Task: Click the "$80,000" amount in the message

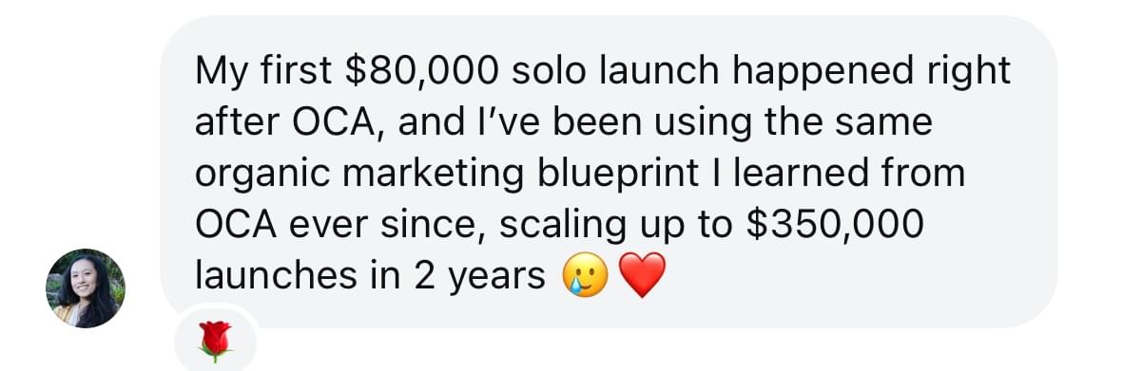Action: [x=402, y=72]
